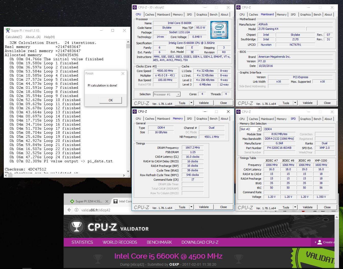Open About tab in the CPU-Z Mainboard window
343x269 pixels.
328,15
